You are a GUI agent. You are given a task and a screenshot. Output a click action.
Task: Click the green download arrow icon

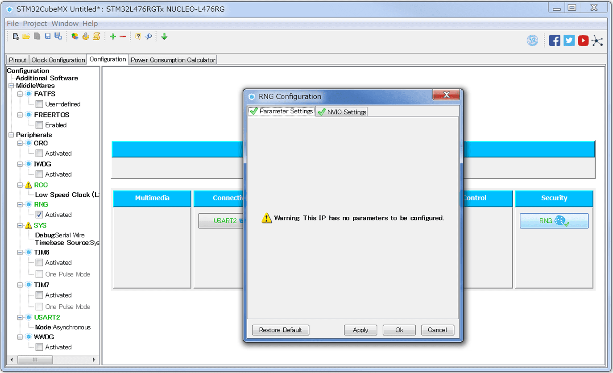pyautogui.click(x=164, y=37)
